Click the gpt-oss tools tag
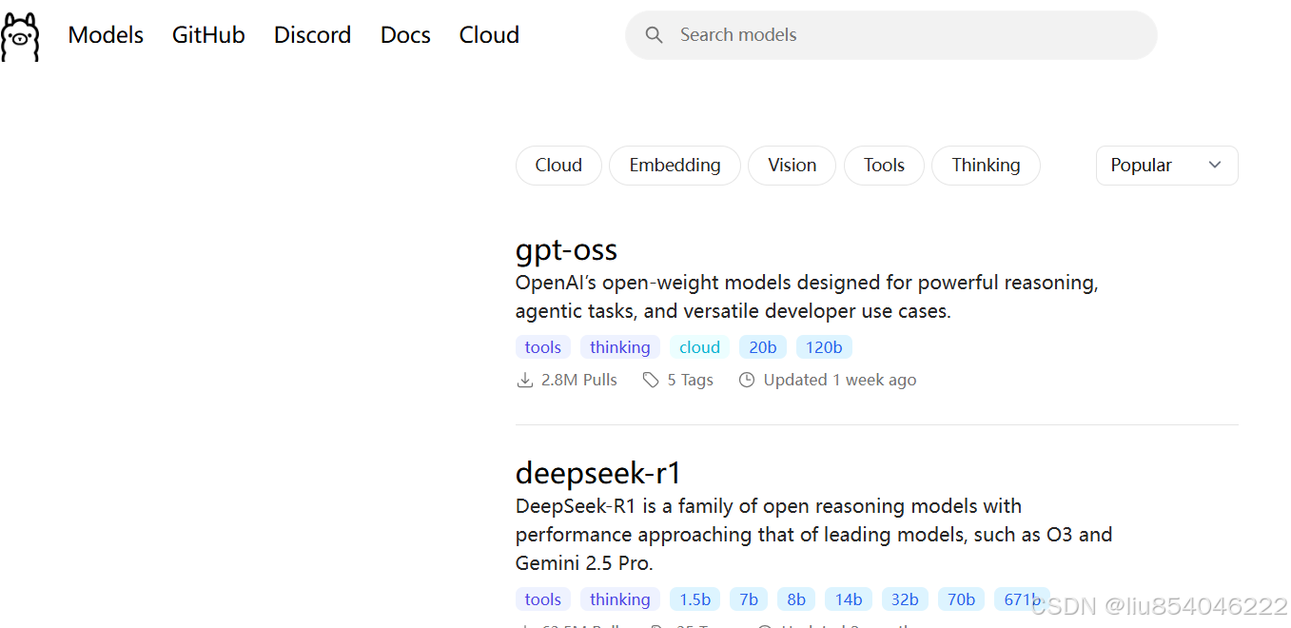 pyautogui.click(x=543, y=347)
